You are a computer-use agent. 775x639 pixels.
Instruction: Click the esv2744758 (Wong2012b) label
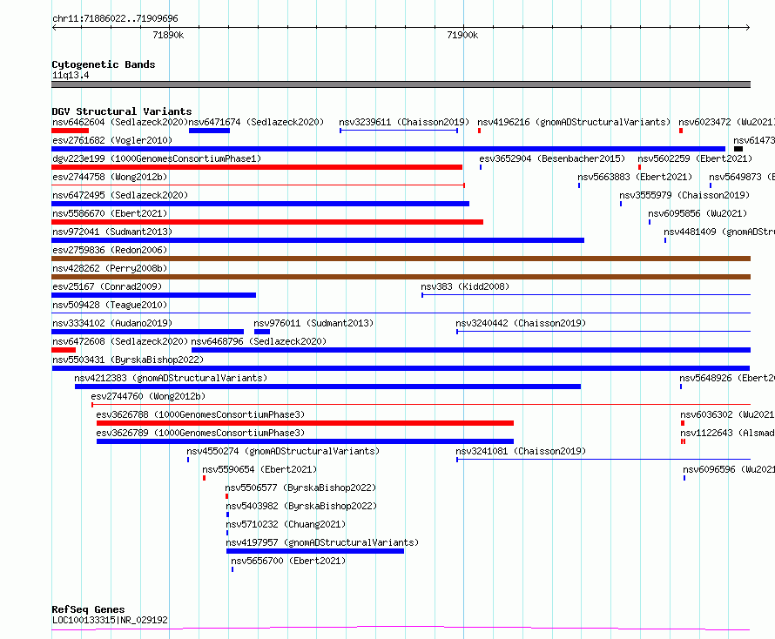tap(110, 177)
